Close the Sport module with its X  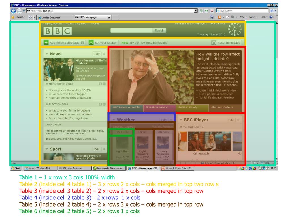[104, 149]
